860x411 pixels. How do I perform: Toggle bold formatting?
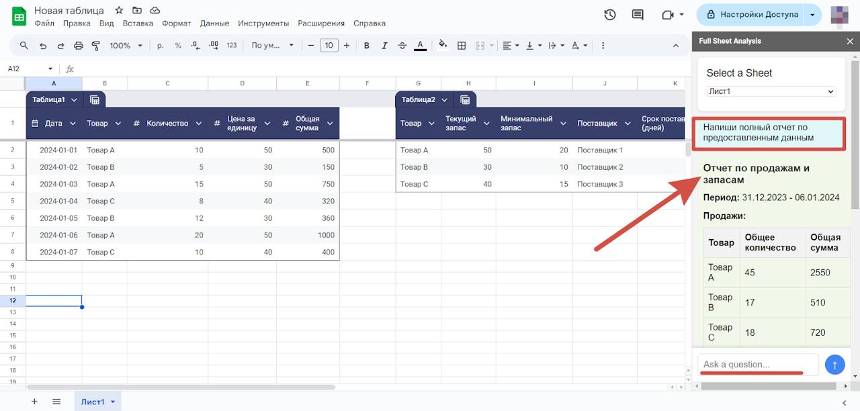(367, 46)
